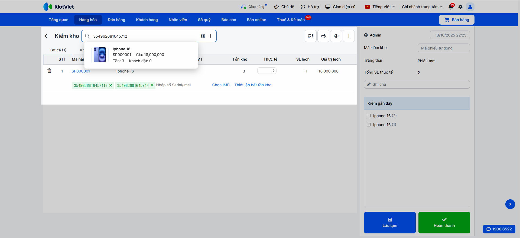Expand the side panel chevron button
This screenshot has height=238, width=520.
click(x=510, y=204)
